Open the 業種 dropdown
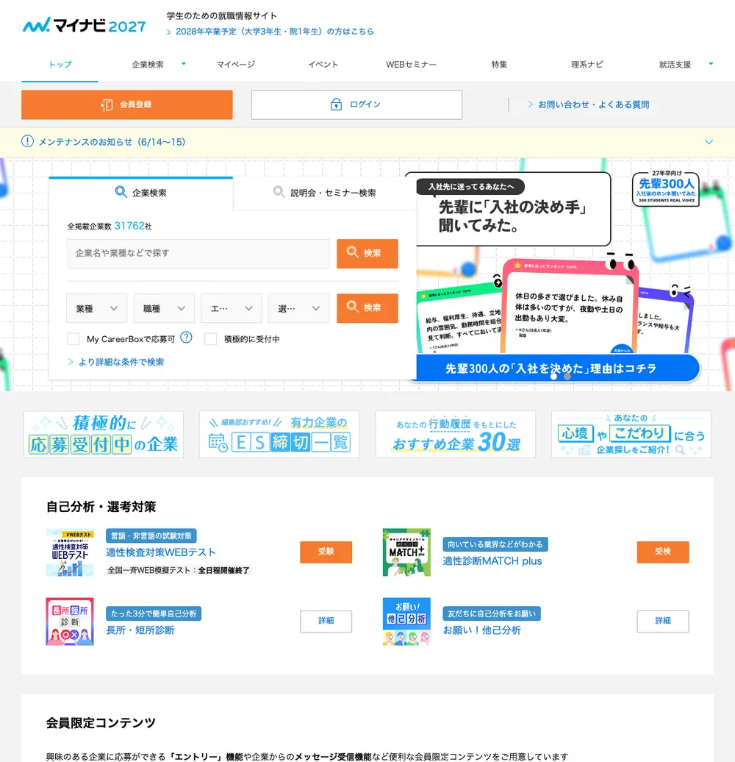Image resolution: width=735 pixels, height=762 pixels. point(96,308)
